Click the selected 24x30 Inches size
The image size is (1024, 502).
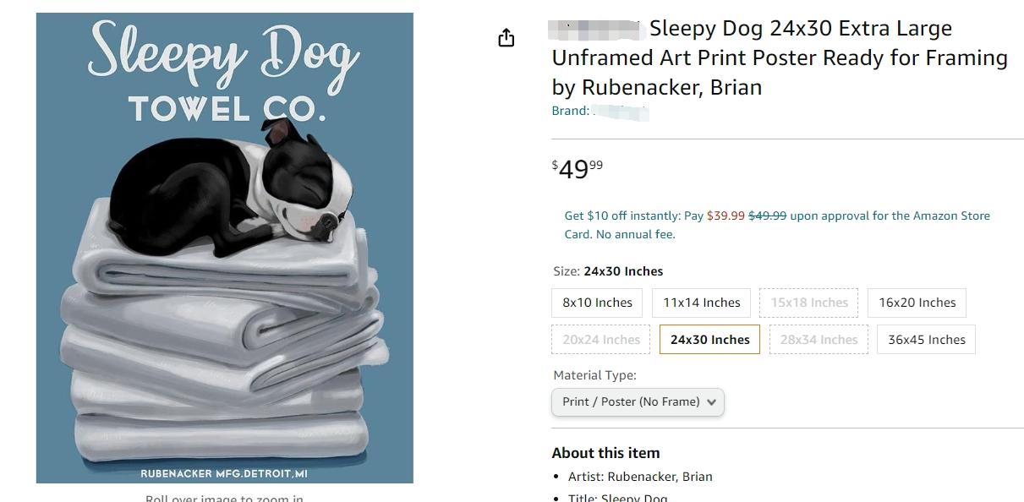[x=709, y=340]
